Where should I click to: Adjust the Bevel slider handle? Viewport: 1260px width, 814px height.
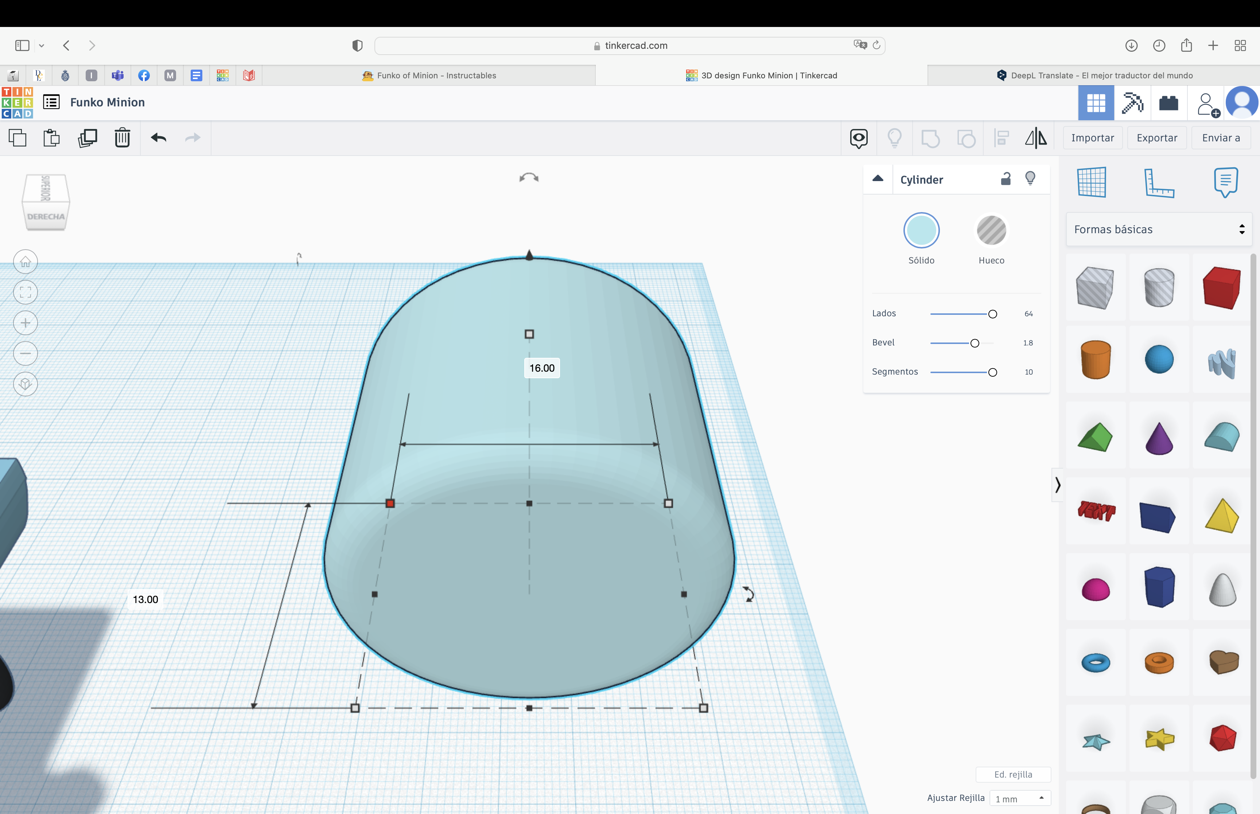coord(975,343)
